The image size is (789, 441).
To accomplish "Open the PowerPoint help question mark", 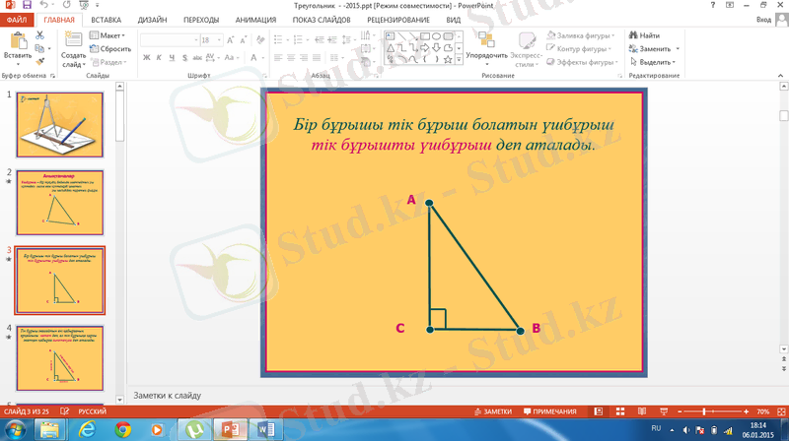I will [x=712, y=6].
